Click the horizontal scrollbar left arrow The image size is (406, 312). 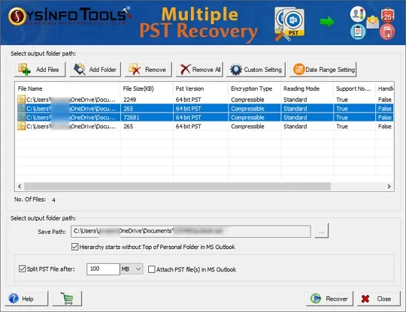[20, 186]
